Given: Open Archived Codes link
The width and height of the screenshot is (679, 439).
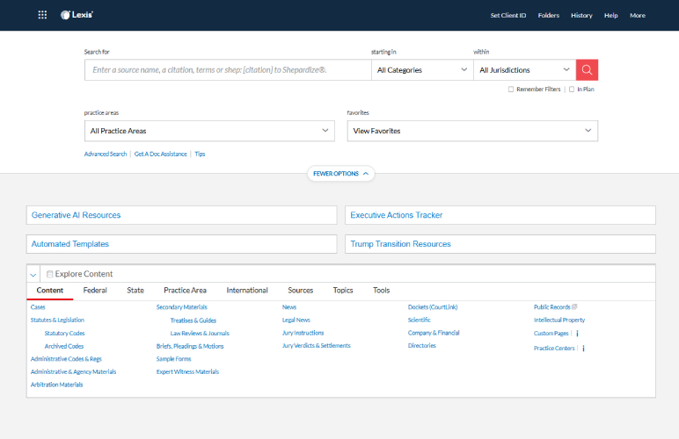Looking at the screenshot, I should coord(64,347).
